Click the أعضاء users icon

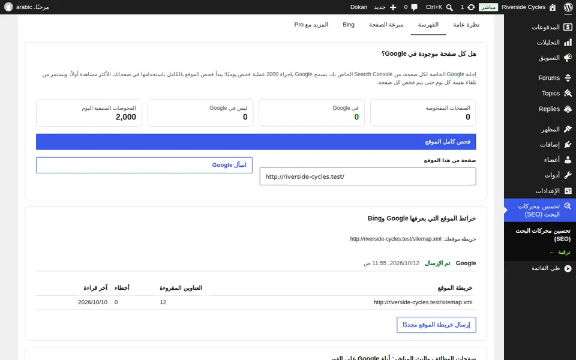click(568, 160)
